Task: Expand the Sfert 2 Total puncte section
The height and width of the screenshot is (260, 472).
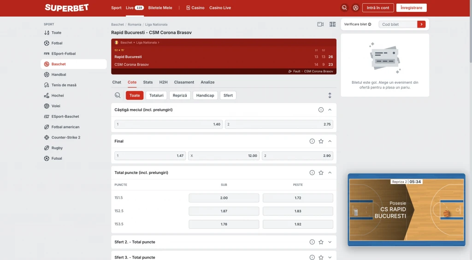Action: point(330,242)
